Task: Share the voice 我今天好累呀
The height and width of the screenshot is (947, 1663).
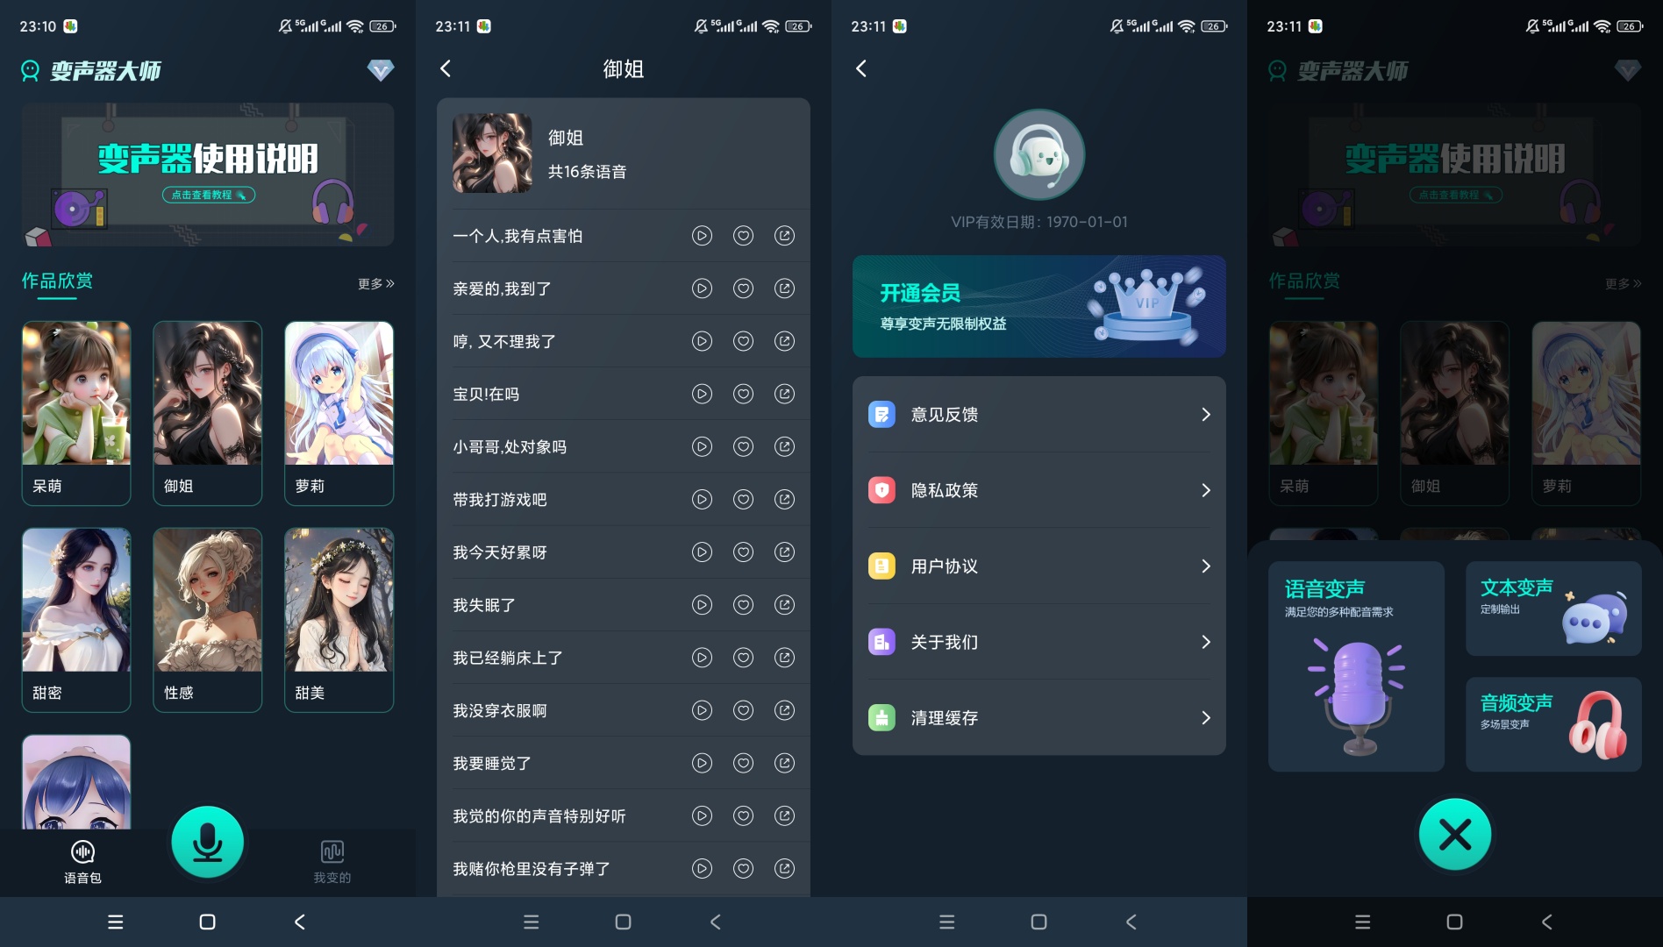Action: (784, 552)
